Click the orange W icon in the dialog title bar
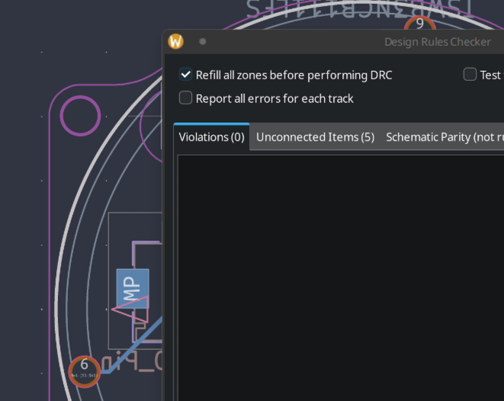Image resolution: width=504 pixels, height=401 pixels. tap(175, 41)
